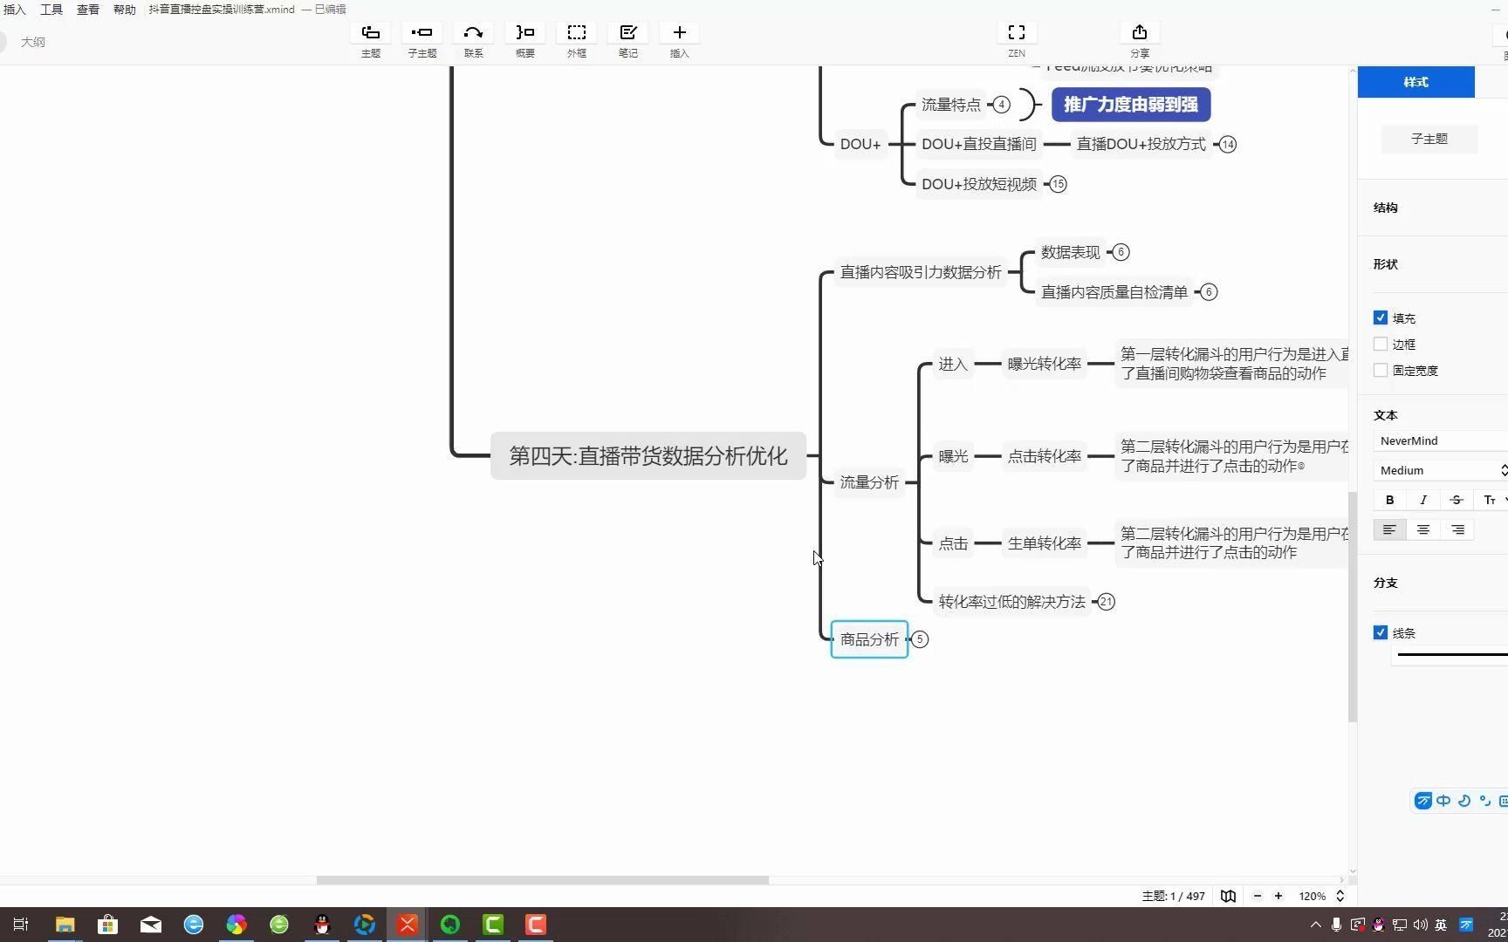Click the 联系 (Relationship) toolbar icon
Image resolution: width=1508 pixels, height=942 pixels.
tap(473, 33)
